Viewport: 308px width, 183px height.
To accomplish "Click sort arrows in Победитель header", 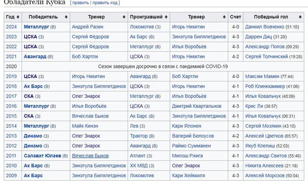I will pos(66,17).
